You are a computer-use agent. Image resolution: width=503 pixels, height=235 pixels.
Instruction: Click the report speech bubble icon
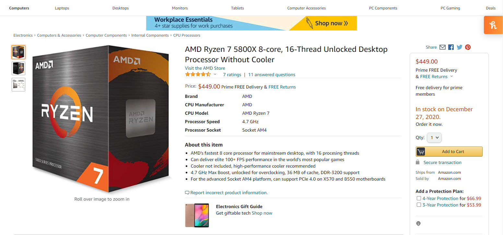coord(187,193)
